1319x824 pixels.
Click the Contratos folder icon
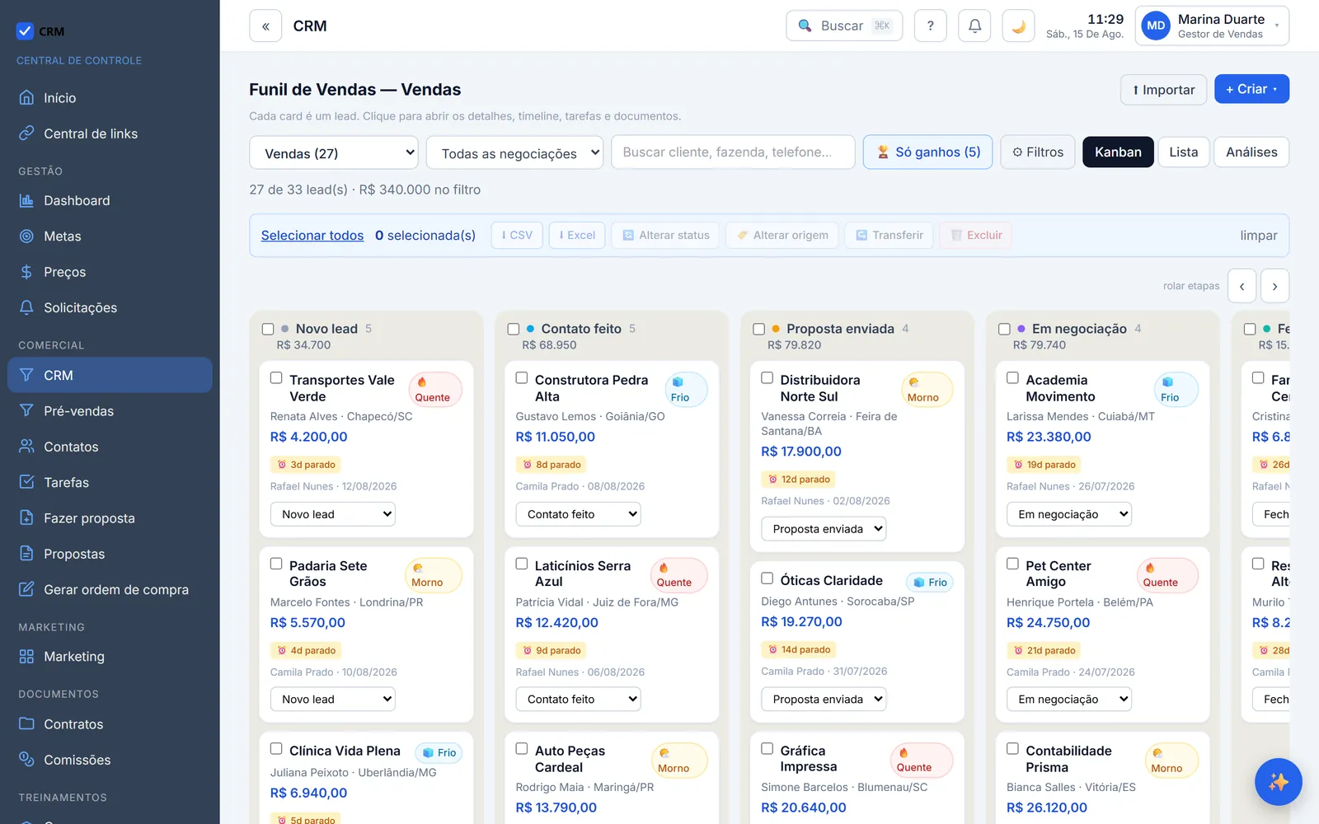tap(26, 723)
